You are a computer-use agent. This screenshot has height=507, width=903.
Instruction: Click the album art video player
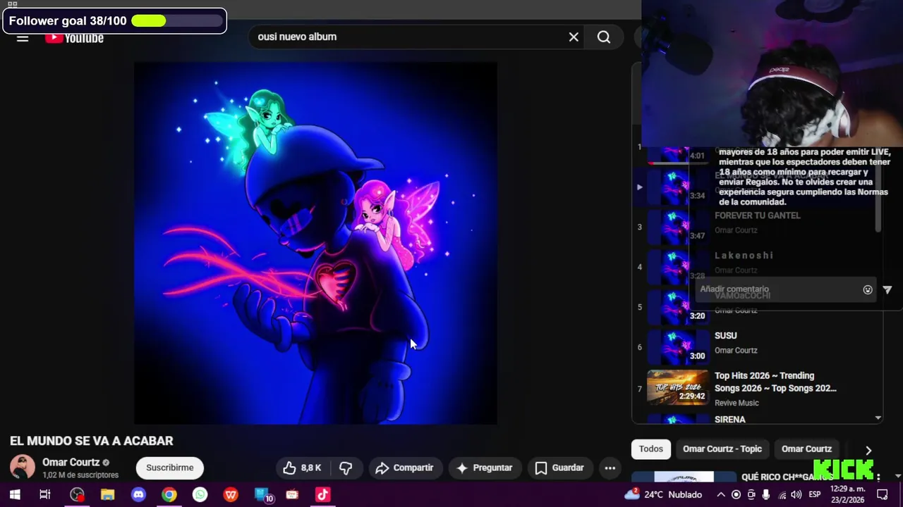[x=315, y=243]
